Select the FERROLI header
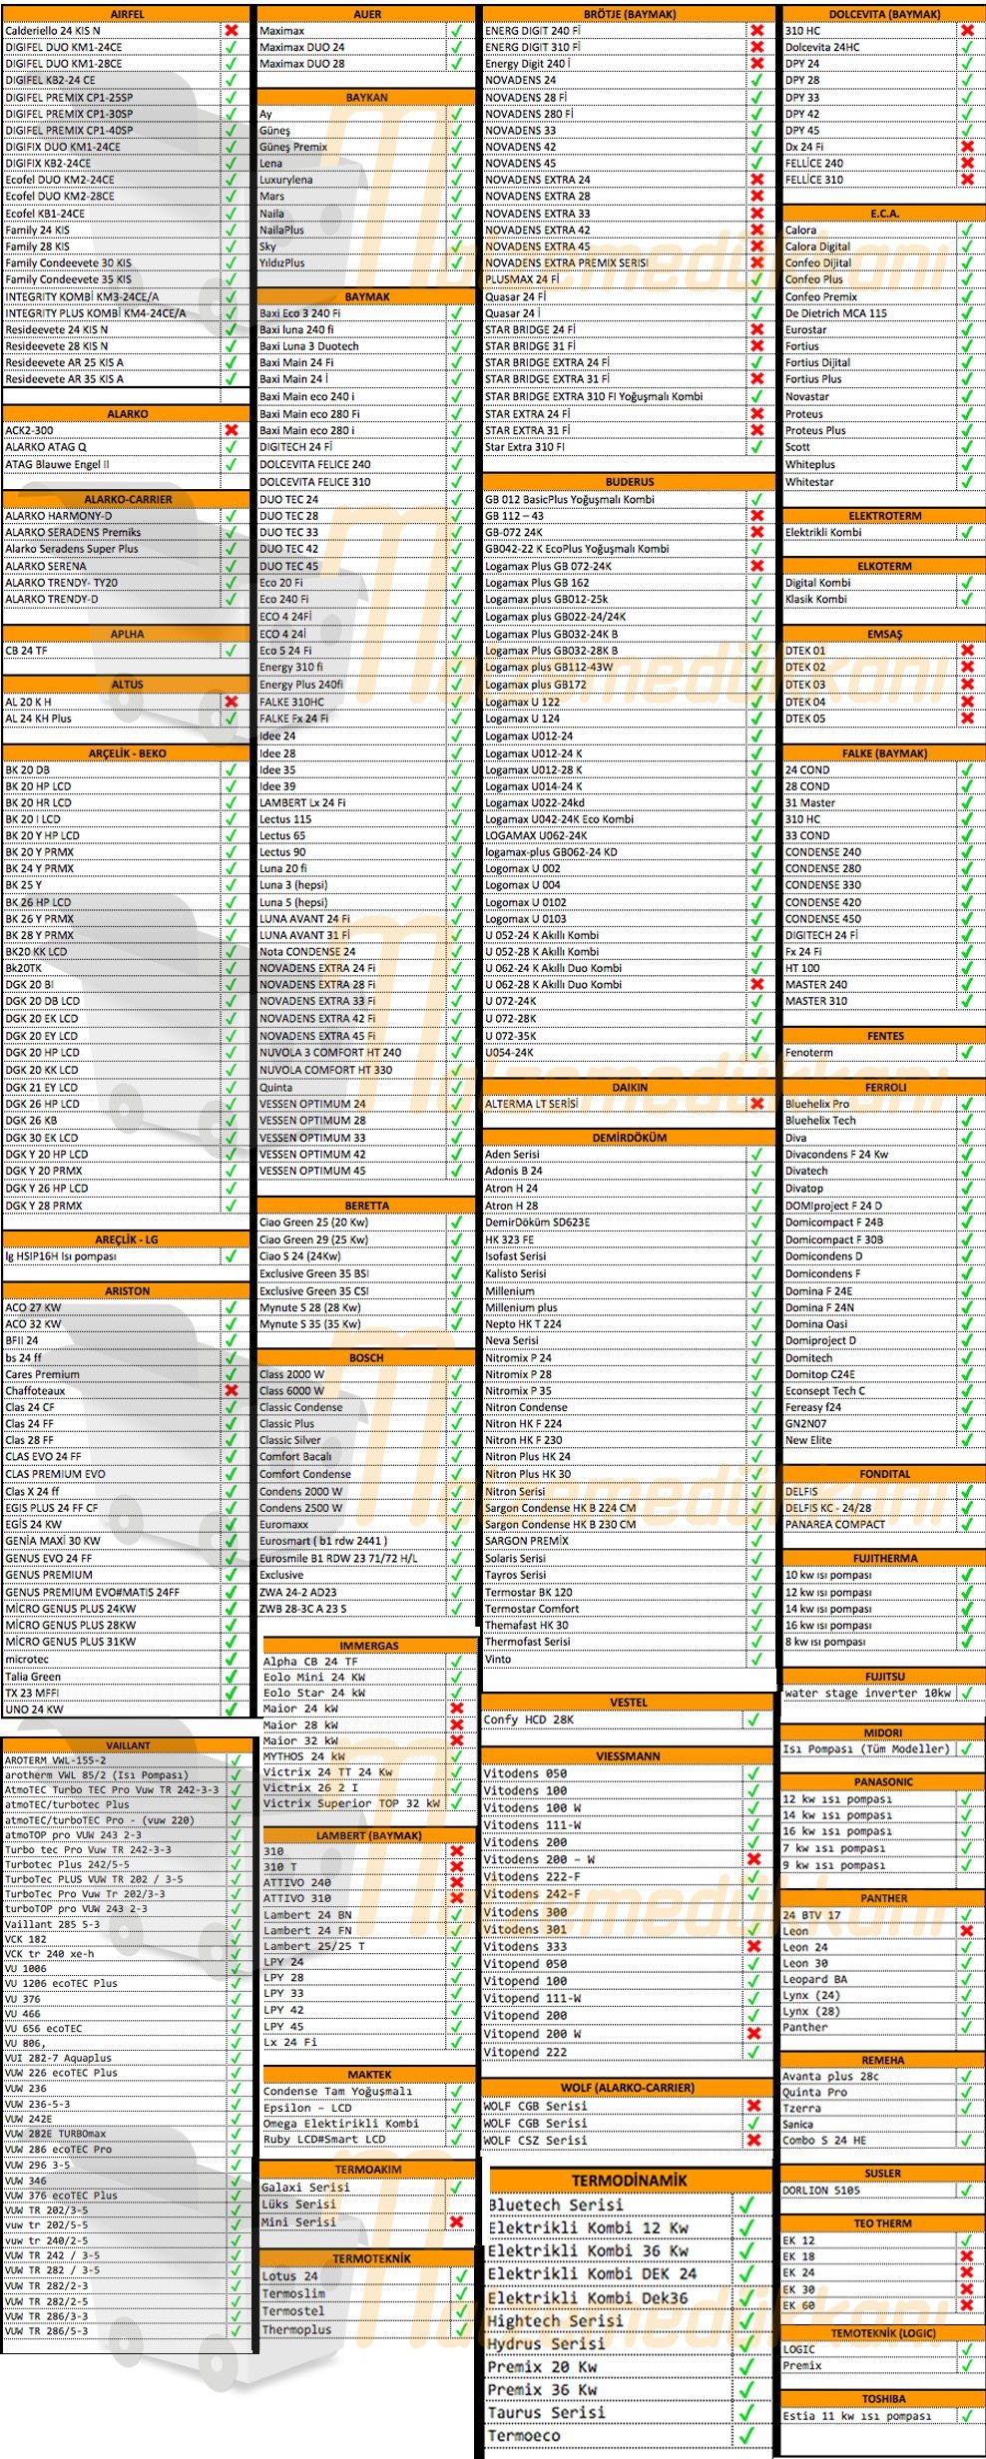This screenshot has width=986, height=2459. point(885,1088)
